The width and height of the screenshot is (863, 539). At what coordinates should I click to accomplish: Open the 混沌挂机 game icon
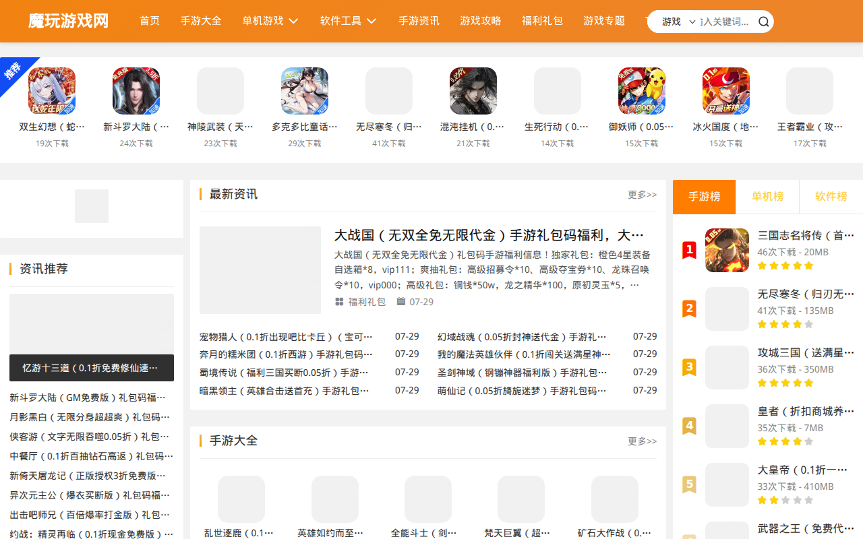coord(473,91)
